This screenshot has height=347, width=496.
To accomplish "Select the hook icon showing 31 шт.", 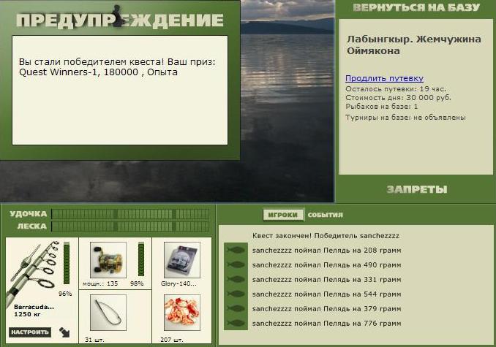I will tap(108, 313).
